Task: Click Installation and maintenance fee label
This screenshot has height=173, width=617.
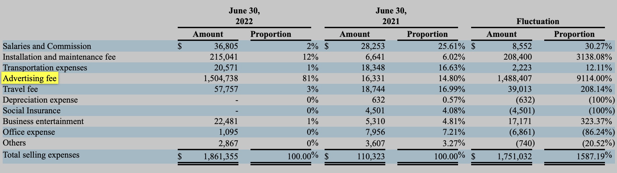Action: (x=59, y=57)
